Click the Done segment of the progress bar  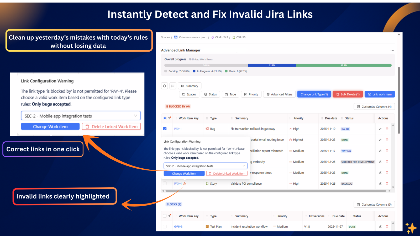tap(344, 65)
